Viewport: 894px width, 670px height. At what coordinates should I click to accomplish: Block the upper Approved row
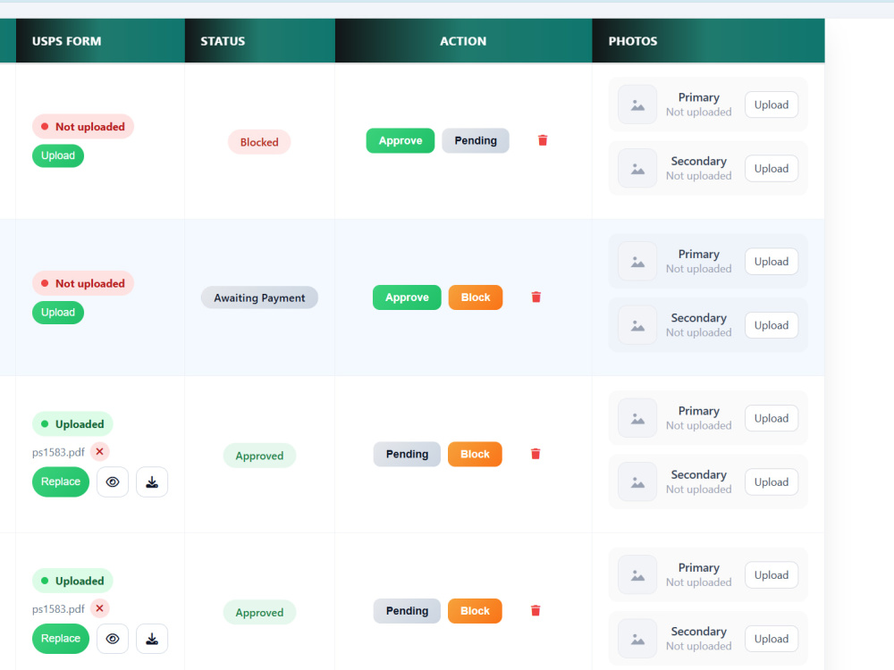[475, 454]
